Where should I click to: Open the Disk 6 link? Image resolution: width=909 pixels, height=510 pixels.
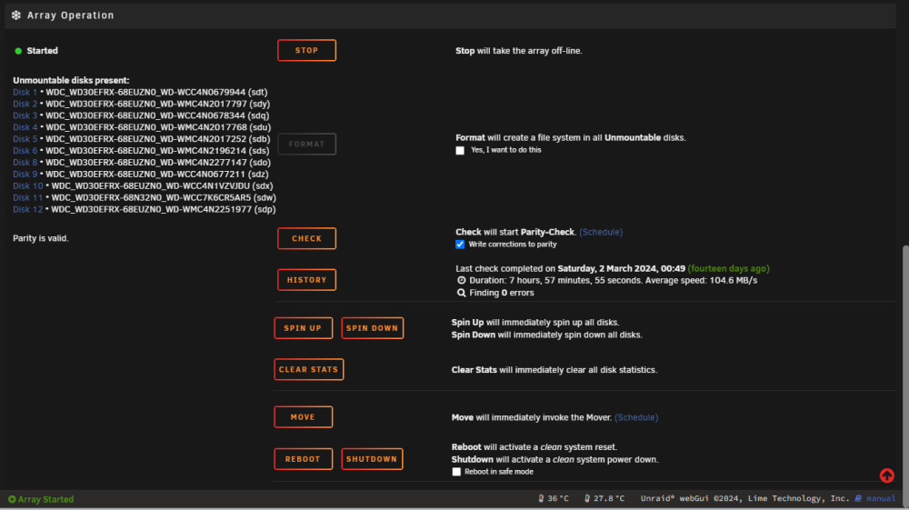25,151
